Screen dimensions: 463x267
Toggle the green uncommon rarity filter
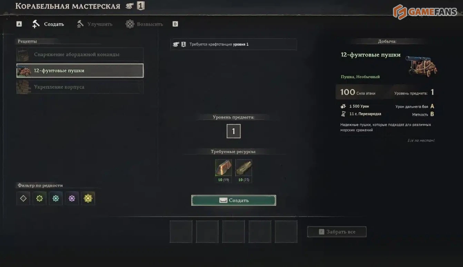39,198
